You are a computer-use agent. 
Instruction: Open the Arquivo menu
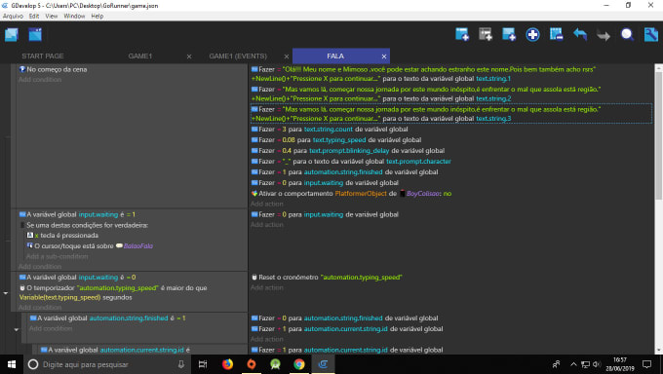coord(13,16)
